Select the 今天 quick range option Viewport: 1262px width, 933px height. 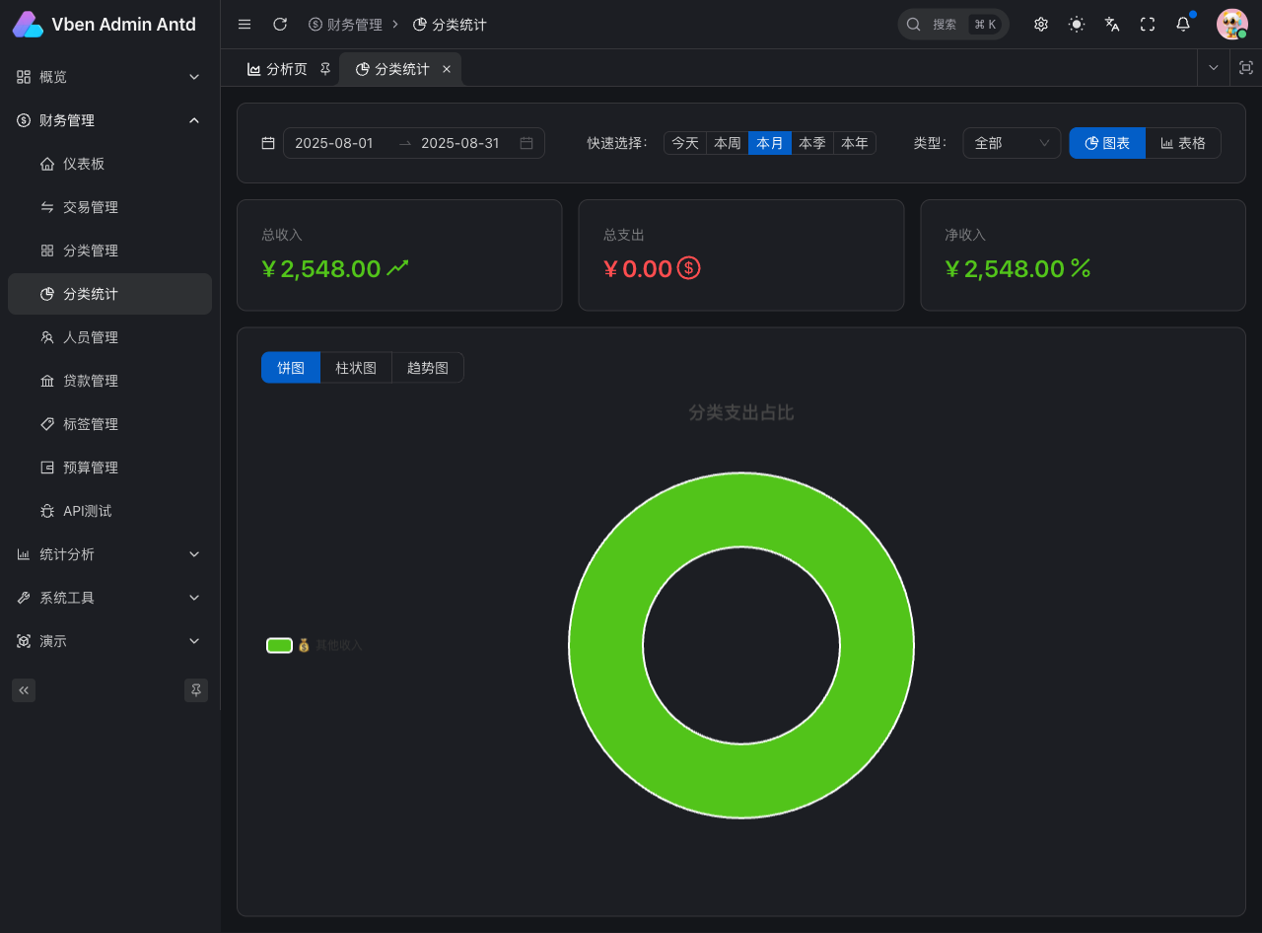coord(685,143)
